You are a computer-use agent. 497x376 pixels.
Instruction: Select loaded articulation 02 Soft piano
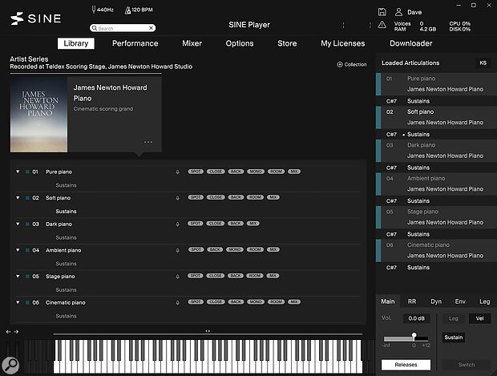pyautogui.click(x=436, y=117)
